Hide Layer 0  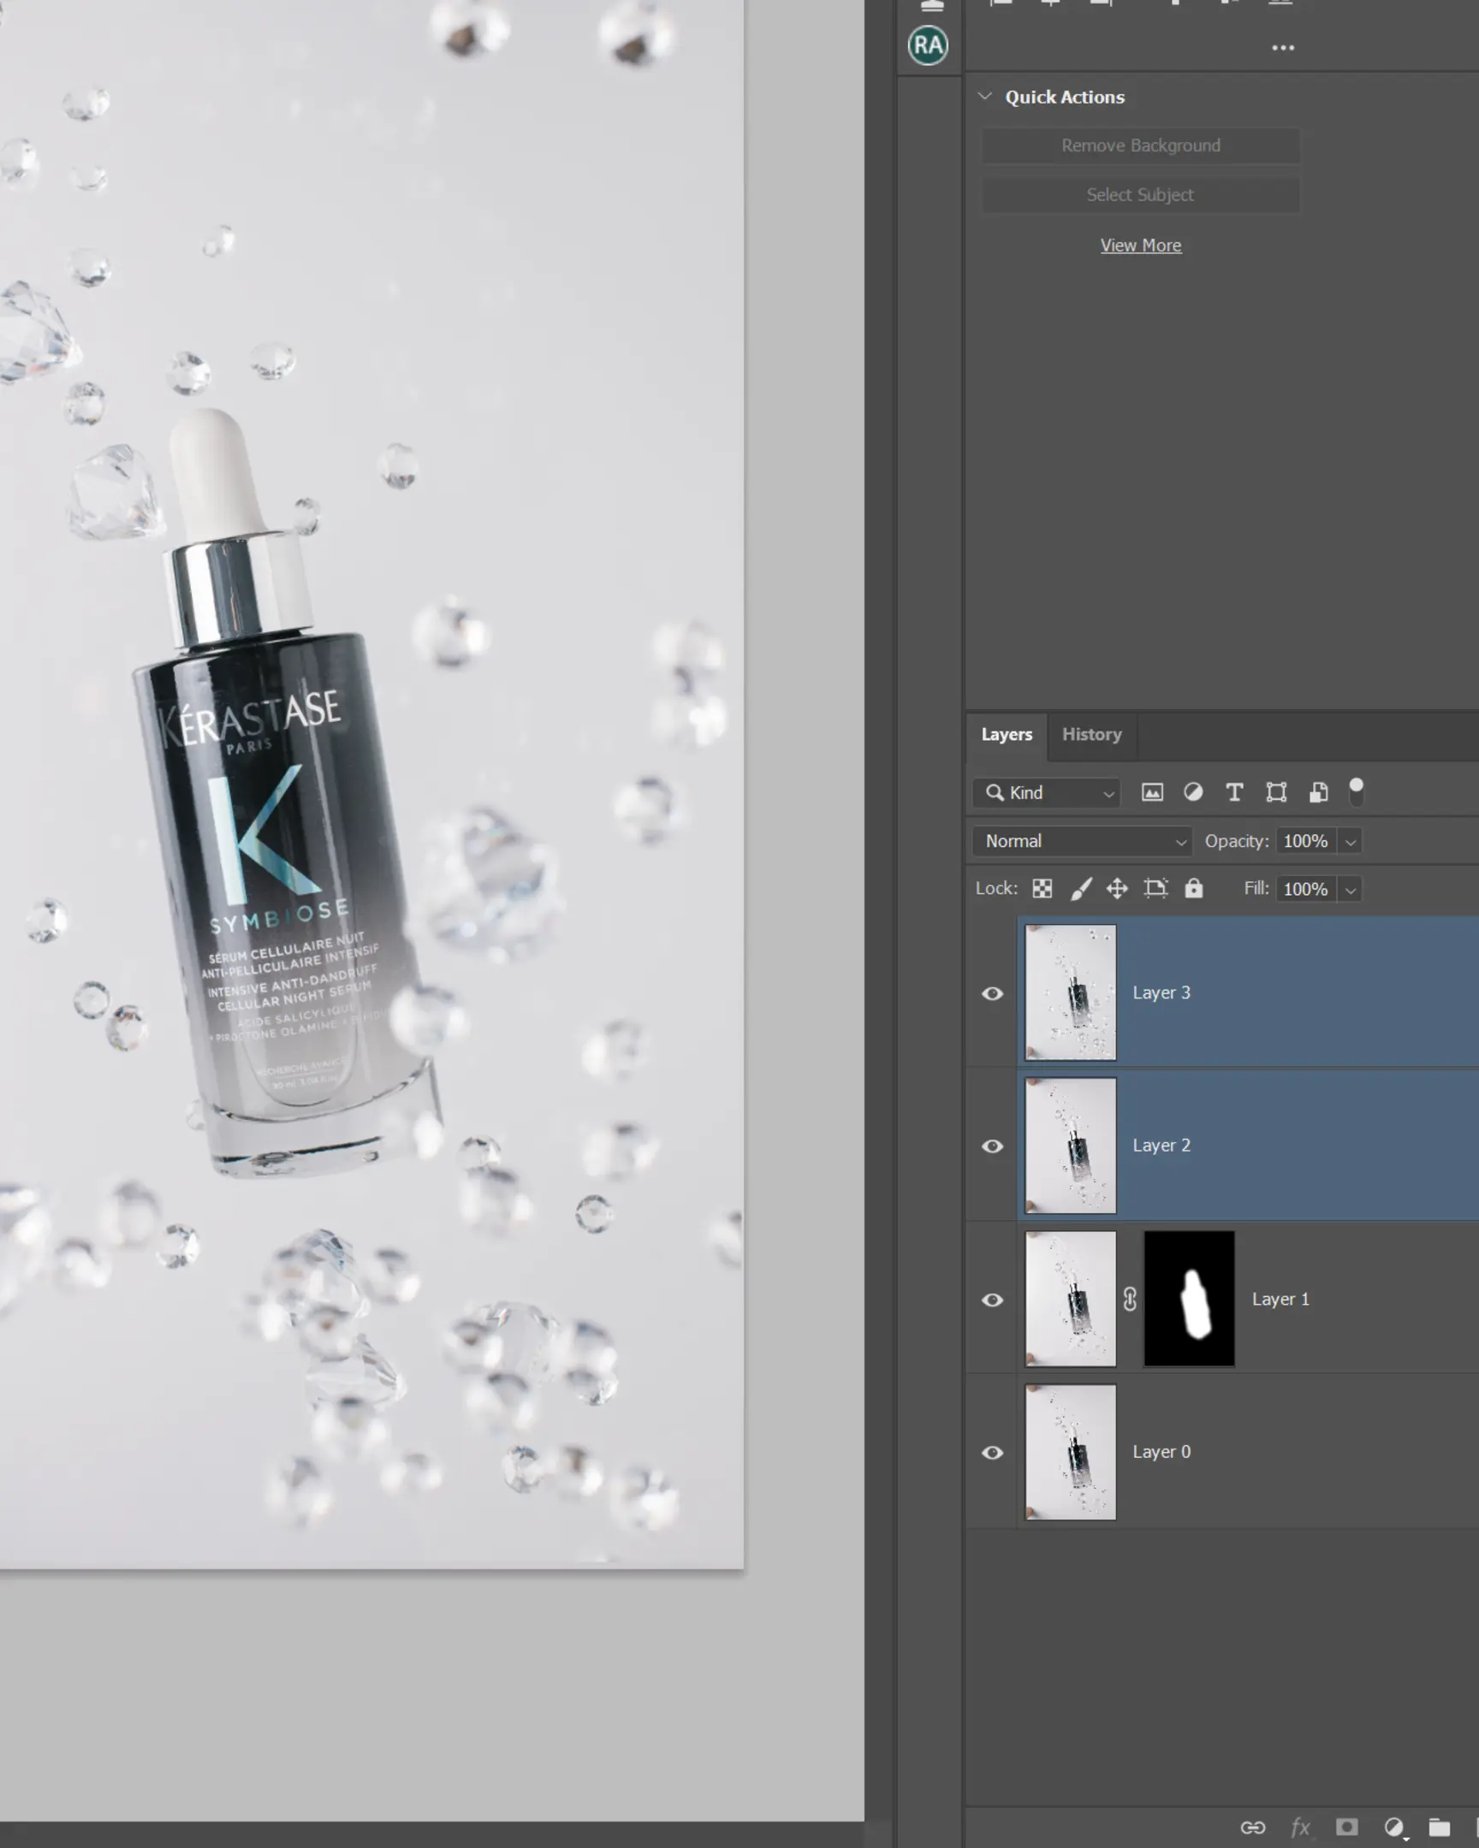pos(992,1452)
